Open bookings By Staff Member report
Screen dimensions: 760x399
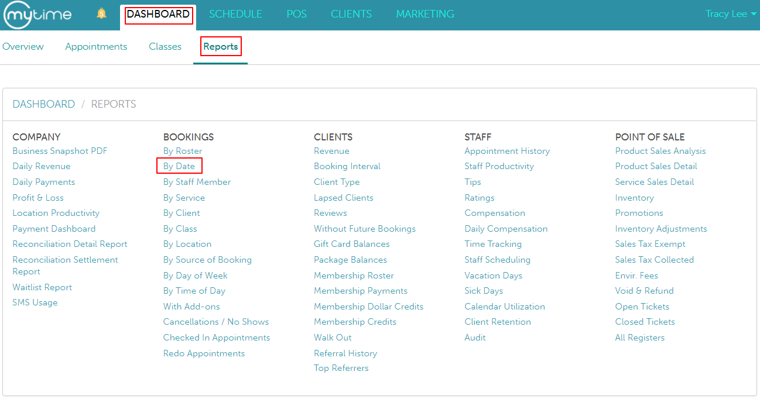197,182
